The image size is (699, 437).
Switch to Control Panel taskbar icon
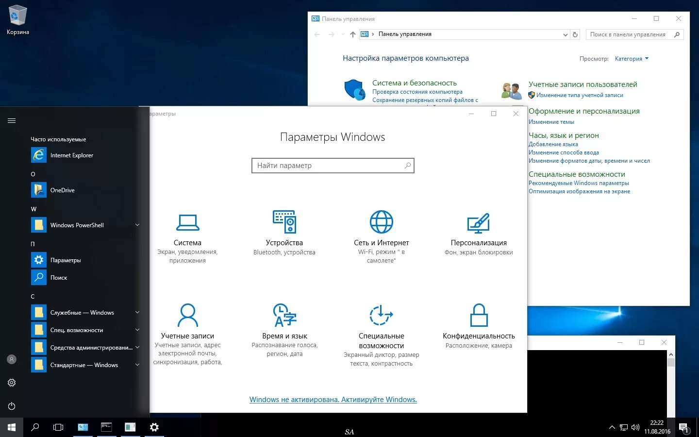(x=83, y=427)
